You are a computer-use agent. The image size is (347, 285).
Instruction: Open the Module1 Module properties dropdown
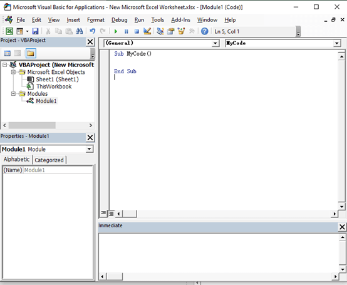click(89, 149)
